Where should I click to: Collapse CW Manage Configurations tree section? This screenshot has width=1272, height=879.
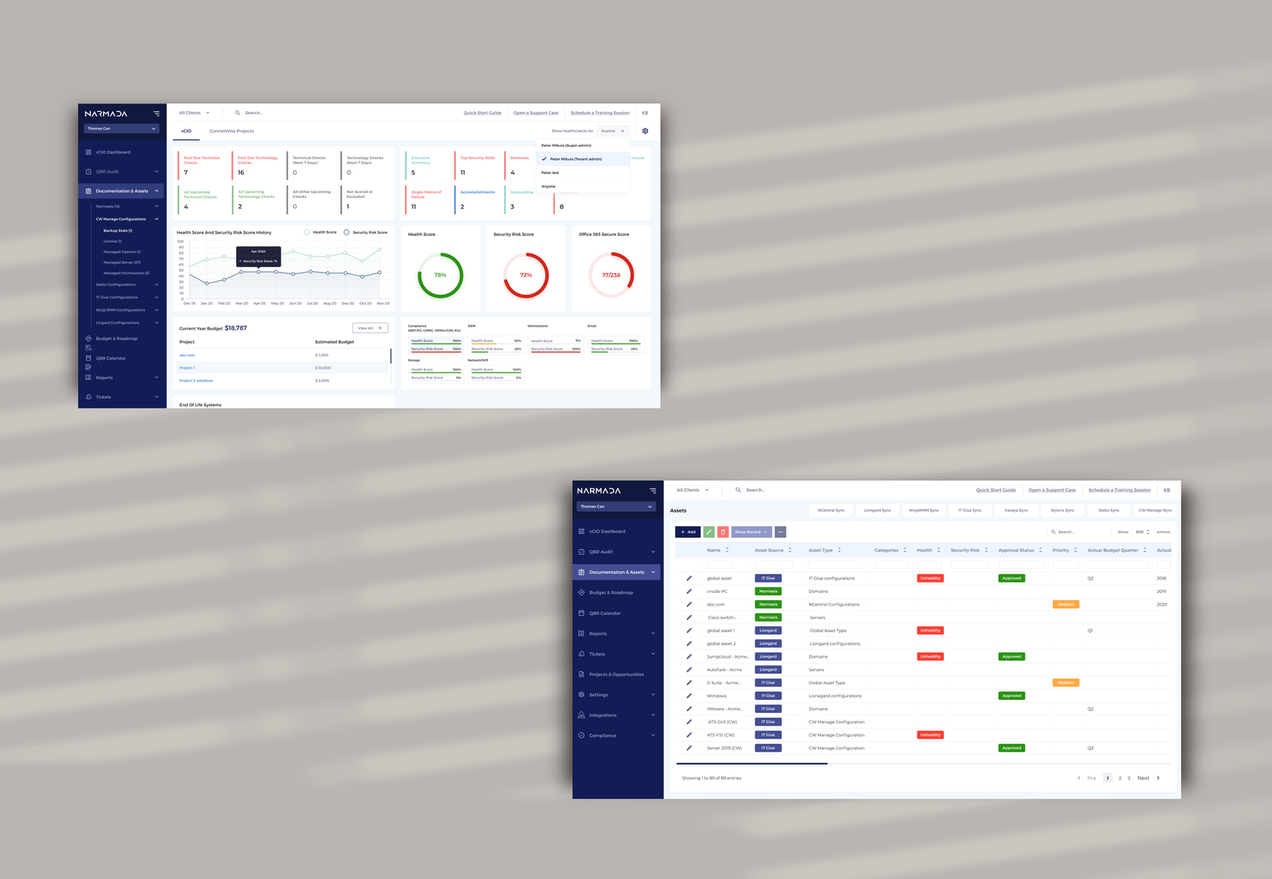tap(157, 219)
